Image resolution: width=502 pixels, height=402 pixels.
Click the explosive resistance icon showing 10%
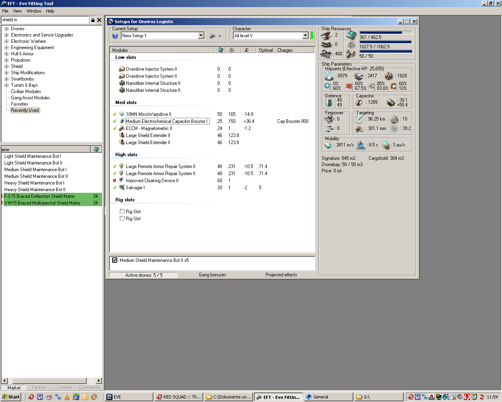point(394,86)
